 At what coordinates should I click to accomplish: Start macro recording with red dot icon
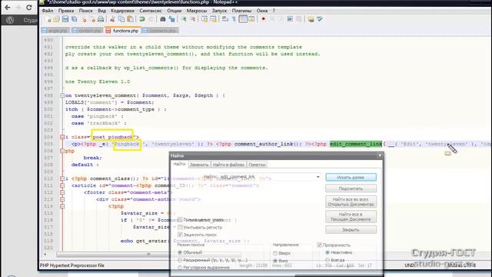(x=263, y=19)
